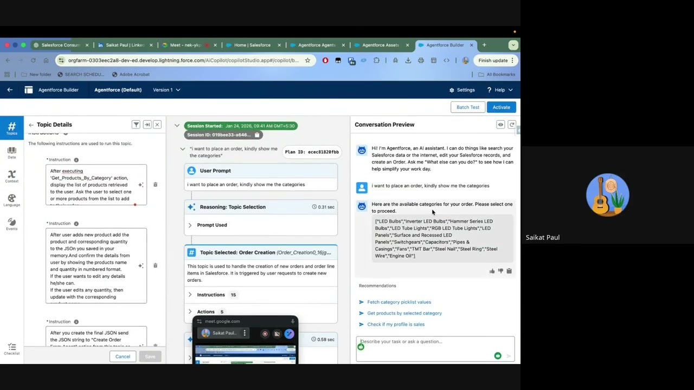The image size is (694, 390).
Task: Close the Topic Details panel
Action: (157, 125)
